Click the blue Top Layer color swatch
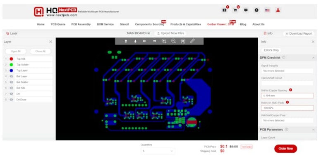 tap(12, 70)
